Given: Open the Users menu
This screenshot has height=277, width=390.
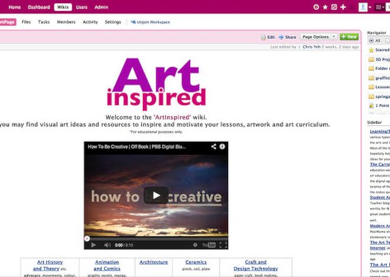Looking at the screenshot, I should (82, 7).
